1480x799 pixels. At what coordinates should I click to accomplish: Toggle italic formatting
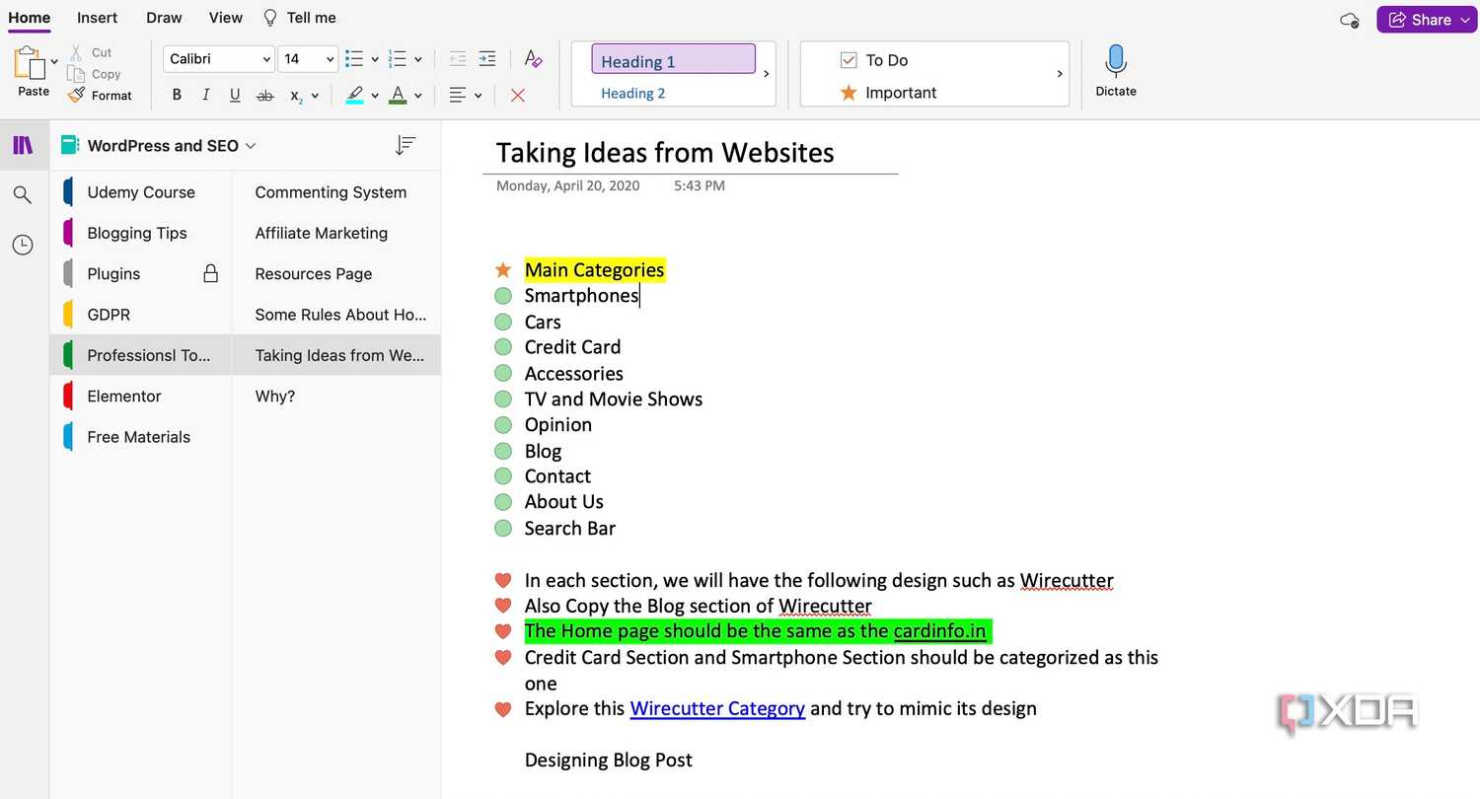pyautogui.click(x=205, y=95)
